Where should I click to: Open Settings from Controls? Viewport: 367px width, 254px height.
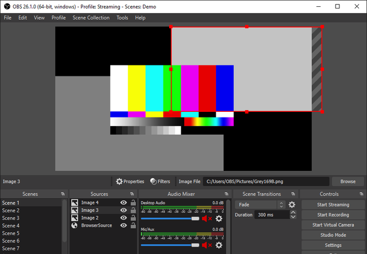point(333,245)
